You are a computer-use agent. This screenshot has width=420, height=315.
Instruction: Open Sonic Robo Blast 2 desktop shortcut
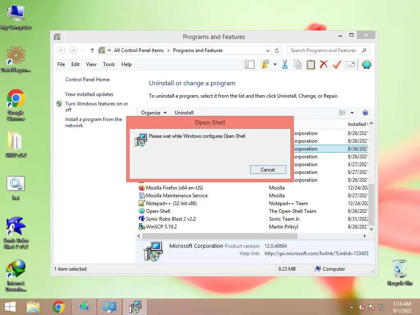16,233
